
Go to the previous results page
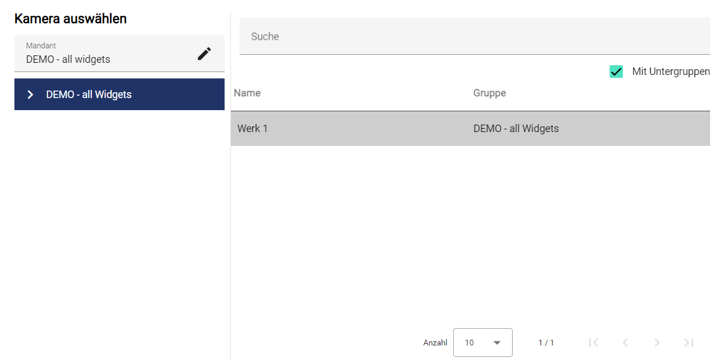click(625, 343)
